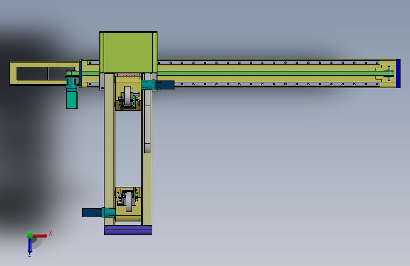Select the dark blue motor beside the green cover

[x=165, y=85]
